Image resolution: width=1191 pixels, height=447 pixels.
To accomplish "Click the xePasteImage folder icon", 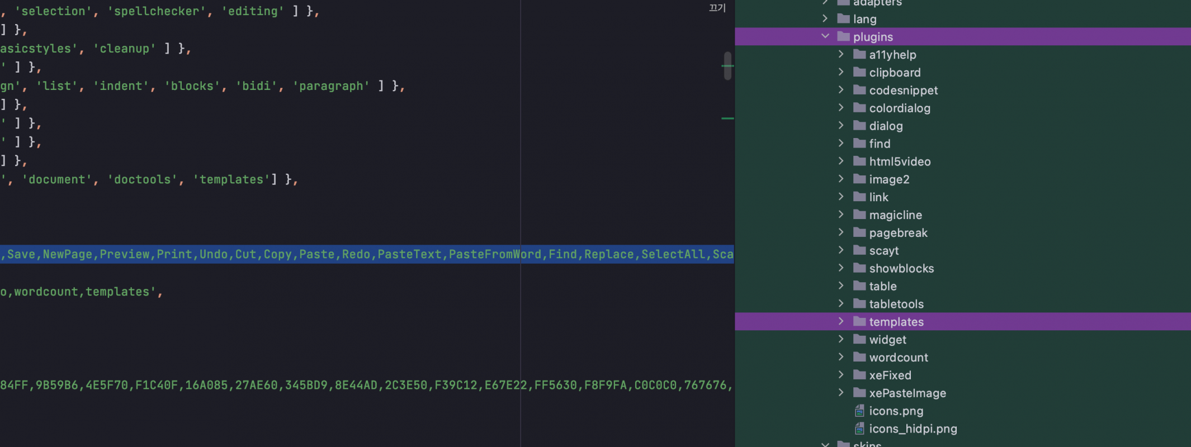I will (x=859, y=393).
